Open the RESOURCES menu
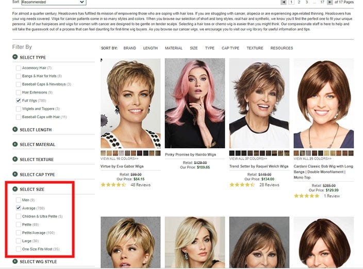Viewport: 363px width, 269px height. pyautogui.click(x=282, y=48)
